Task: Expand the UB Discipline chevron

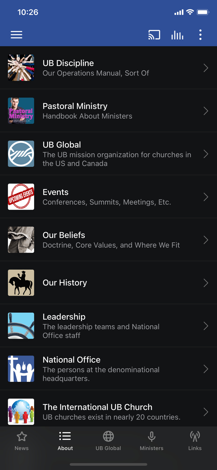Action: click(x=206, y=68)
